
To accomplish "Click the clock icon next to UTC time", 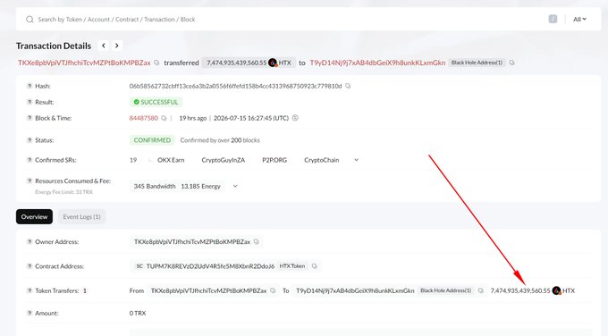I will pos(295,118).
